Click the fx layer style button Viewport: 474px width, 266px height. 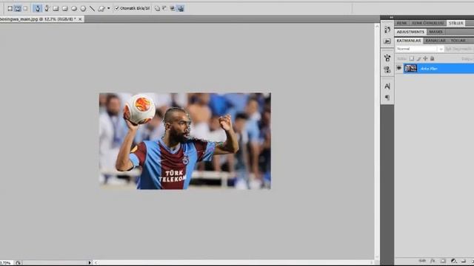tap(433, 261)
